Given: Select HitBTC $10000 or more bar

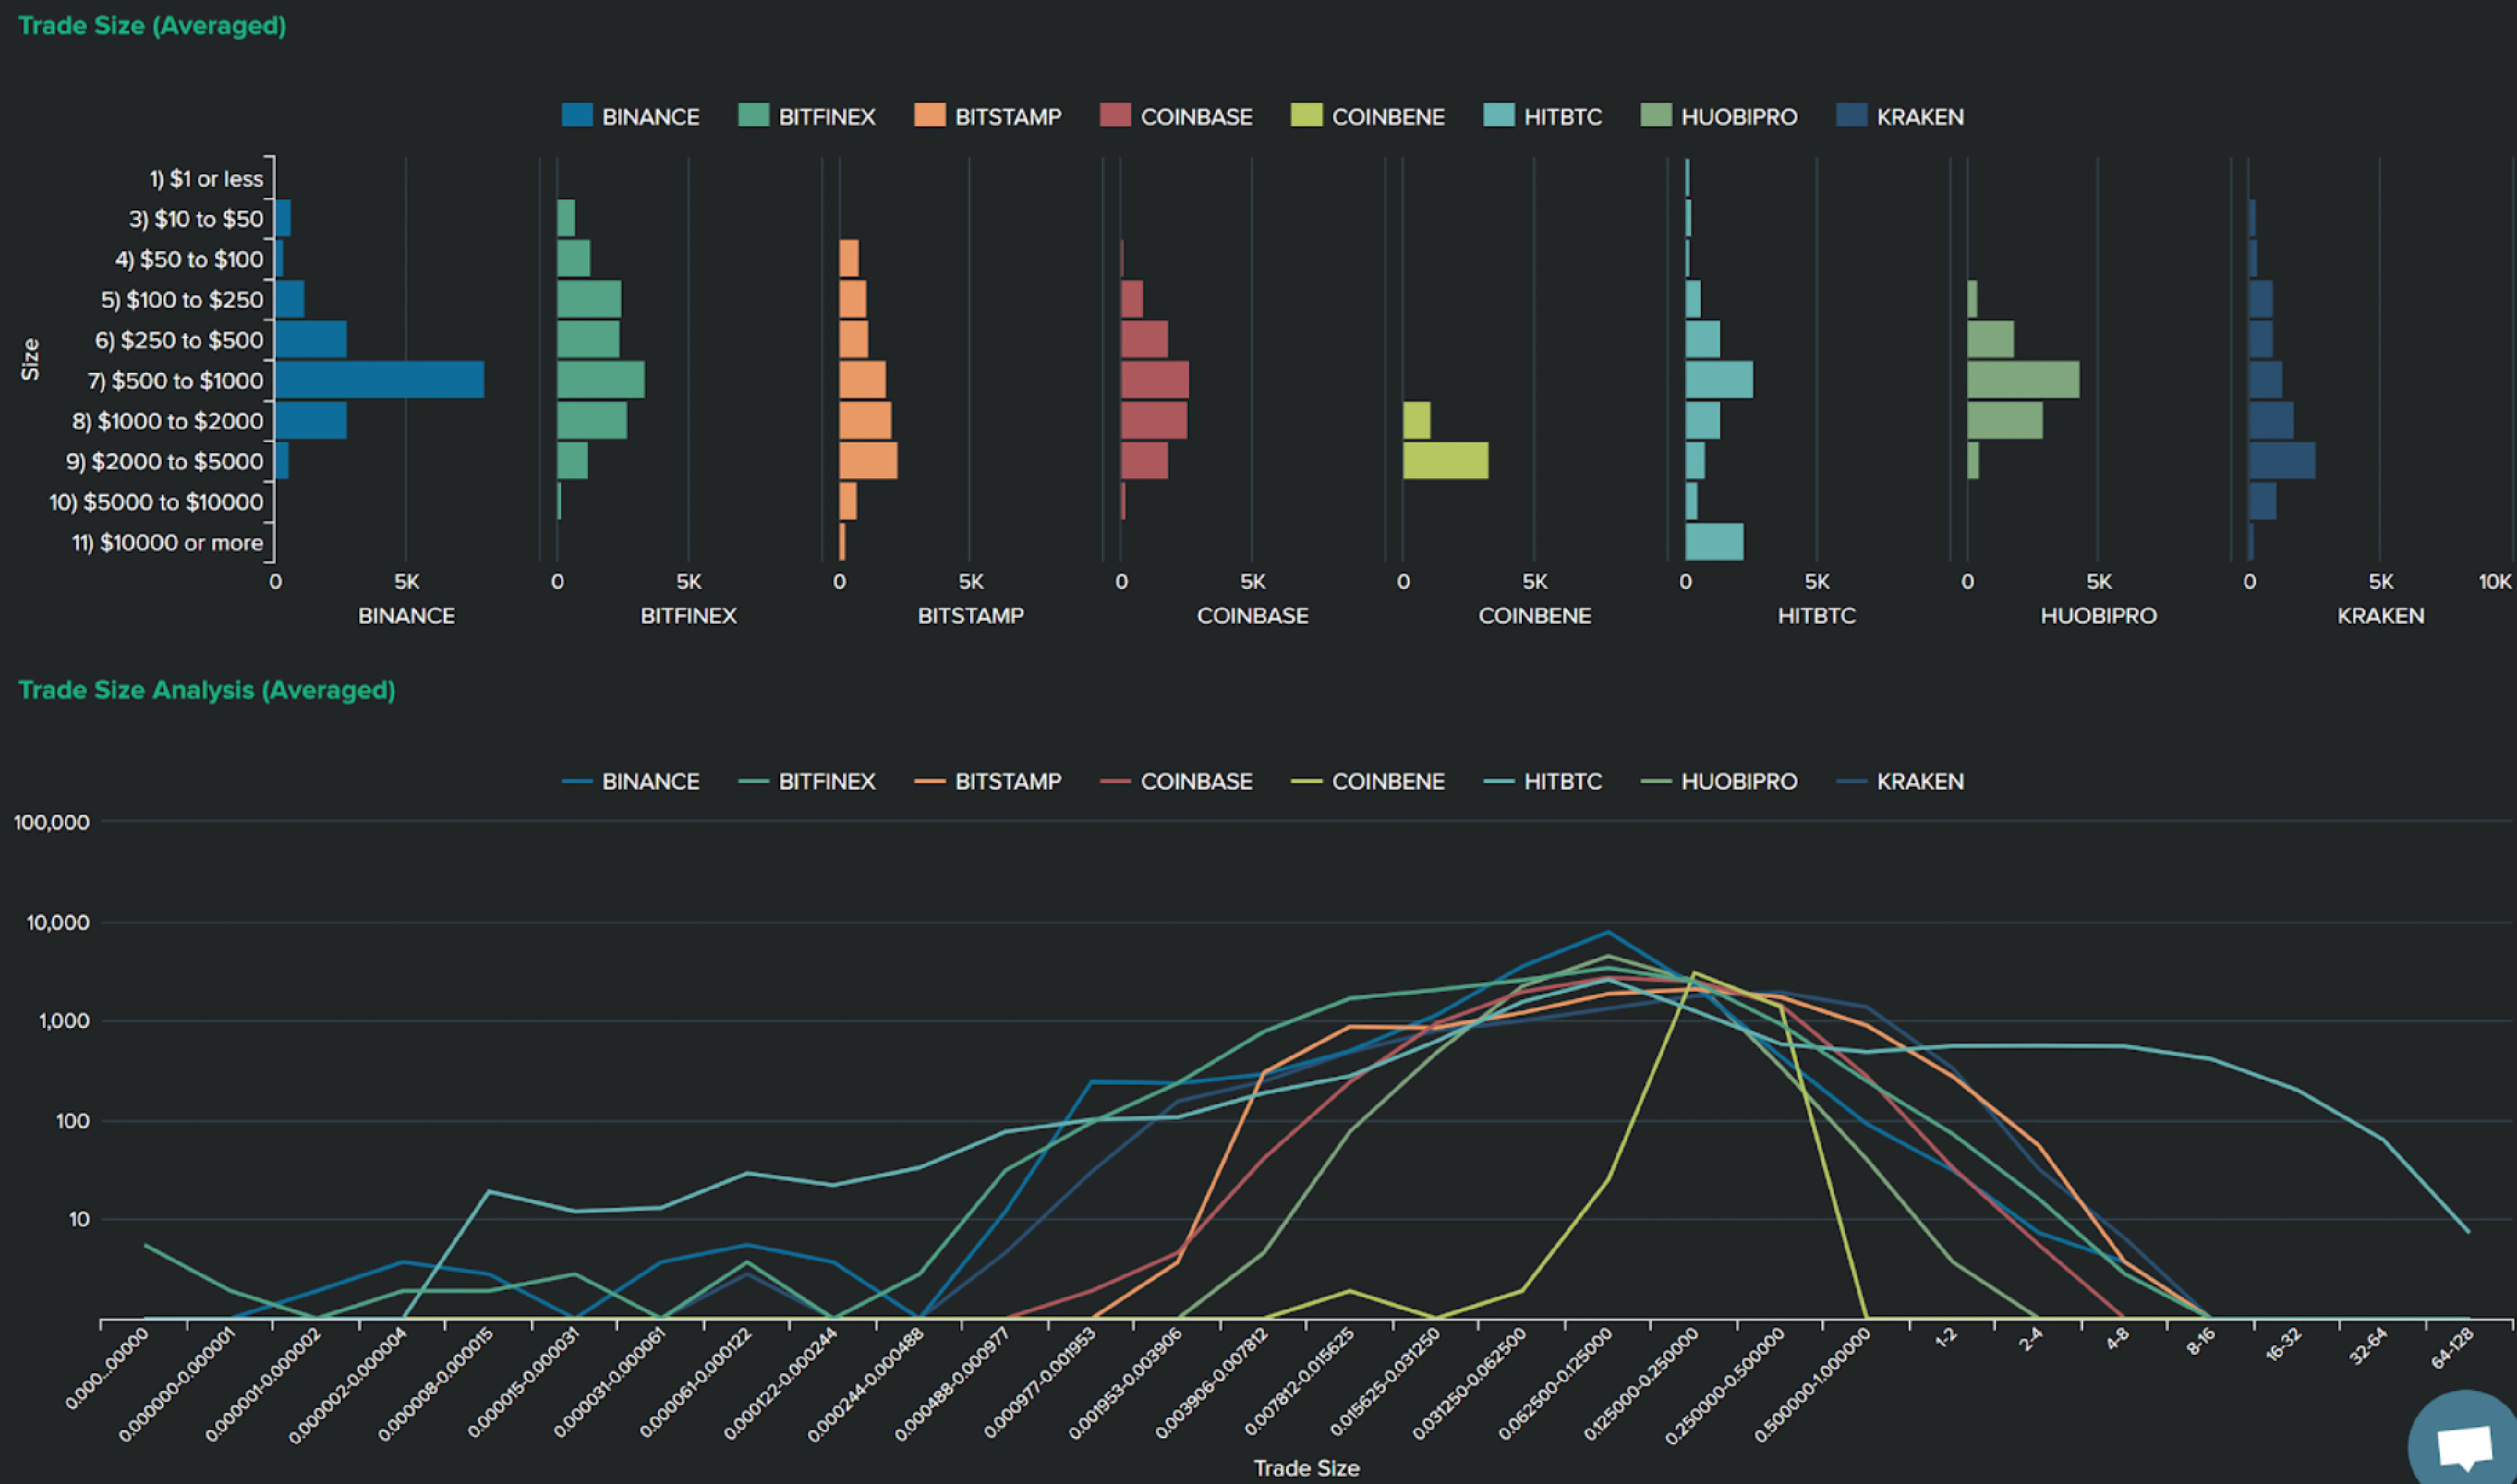Looking at the screenshot, I should tap(1715, 542).
